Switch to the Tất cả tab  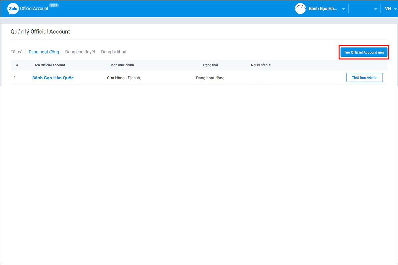17,52
